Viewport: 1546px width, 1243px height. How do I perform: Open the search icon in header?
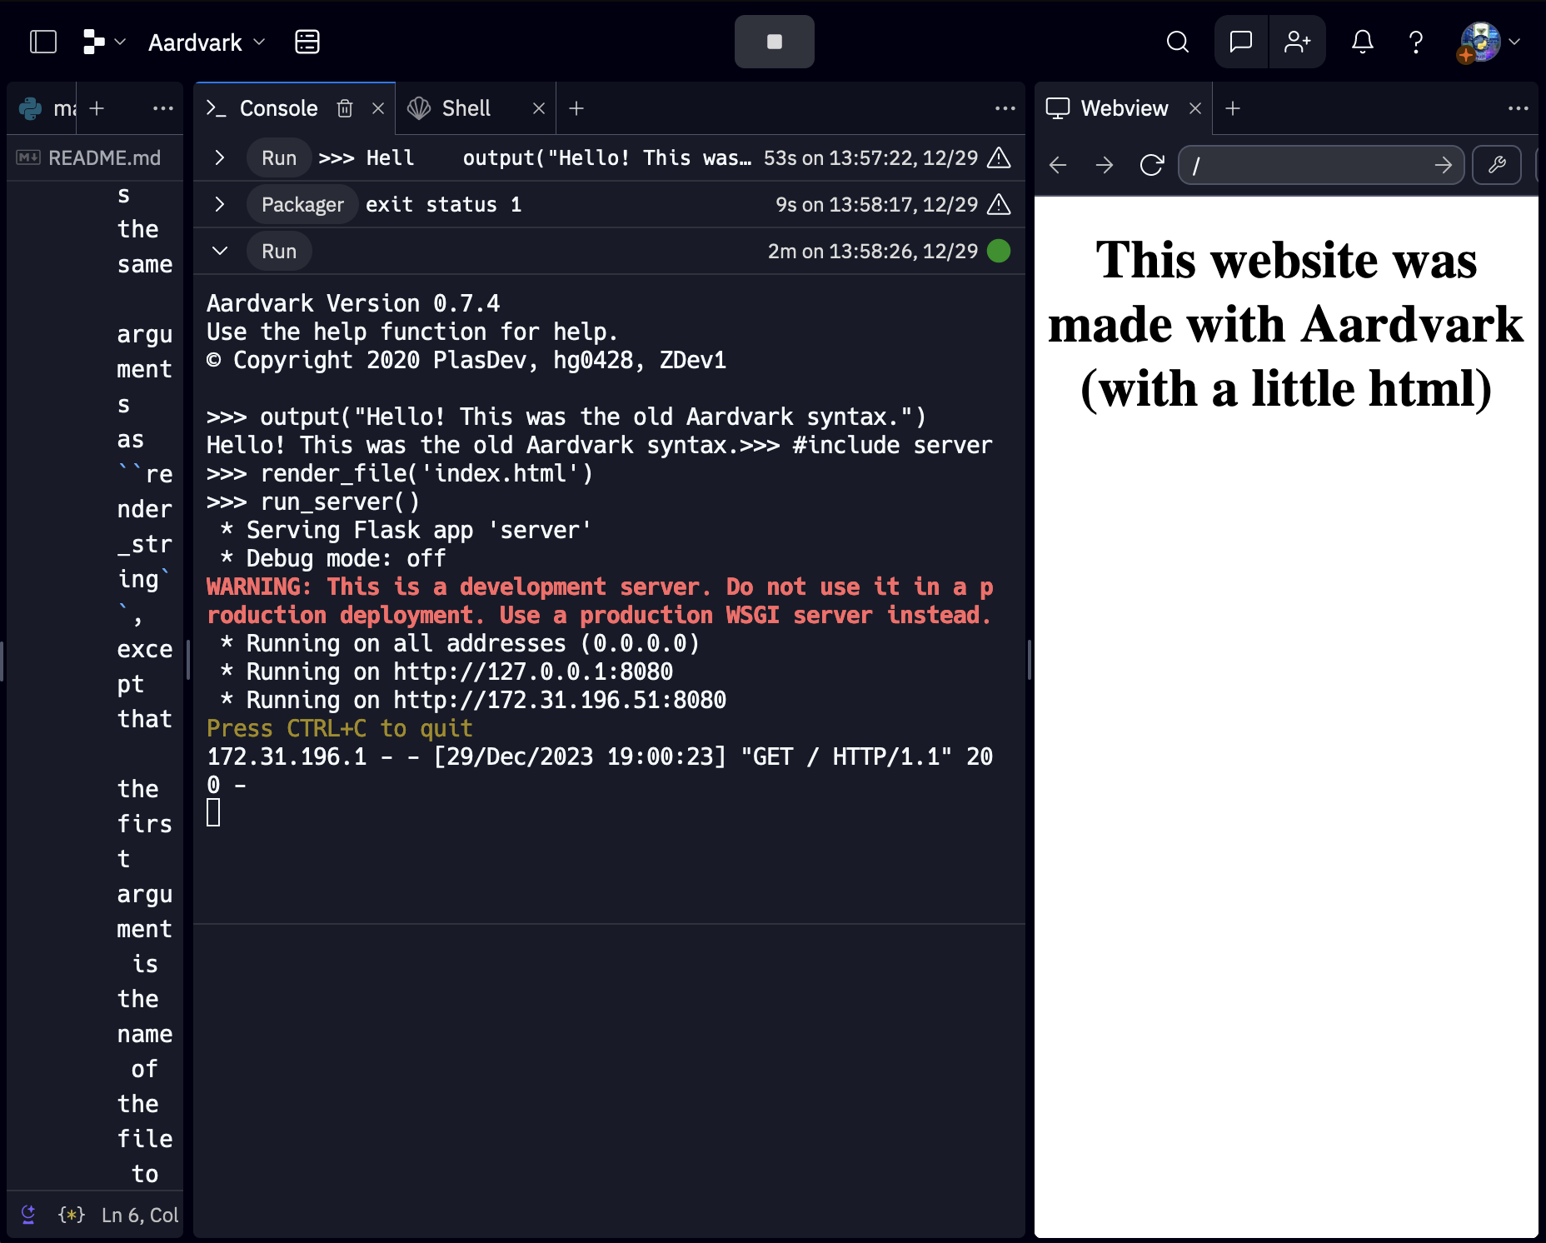click(1177, 42)
